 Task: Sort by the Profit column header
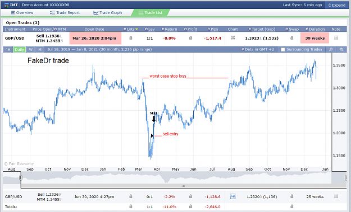pos(190,29)
